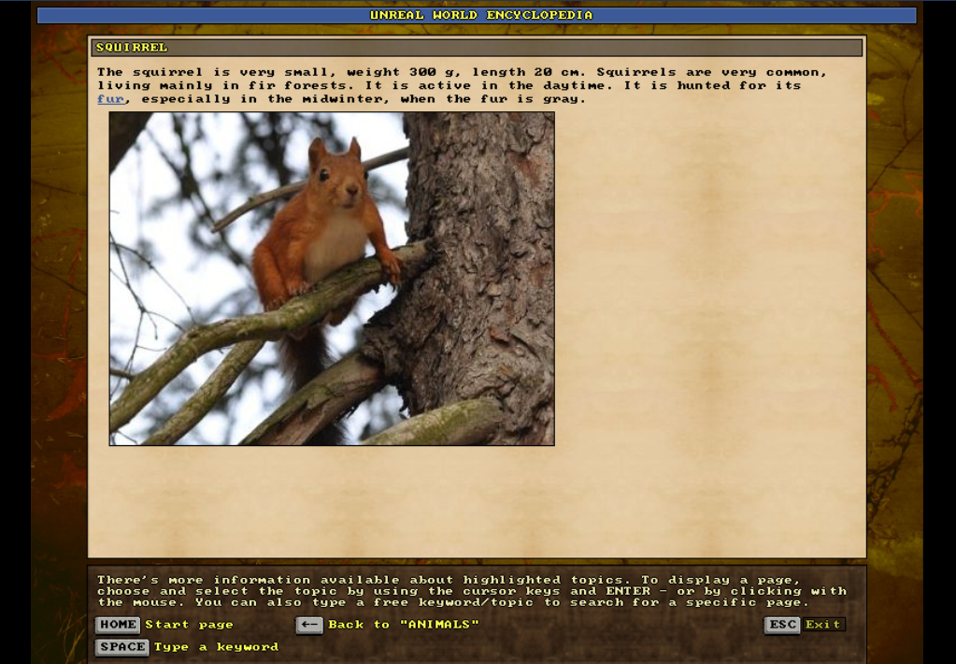Click the squirrel photograph
The image size is (956, 664).
pyautogui.click(x=331, y=279)
